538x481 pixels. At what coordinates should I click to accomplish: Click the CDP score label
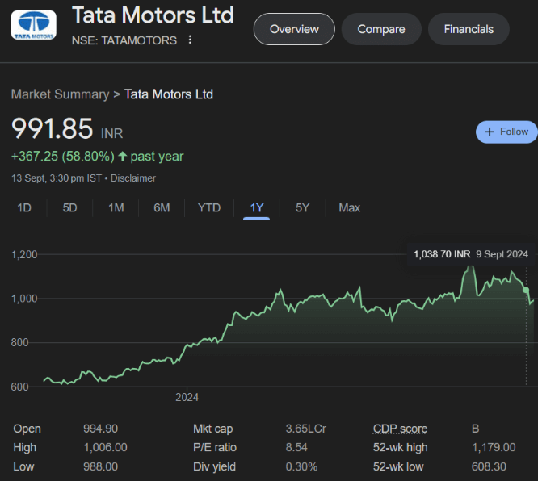[x=400, y=429]
